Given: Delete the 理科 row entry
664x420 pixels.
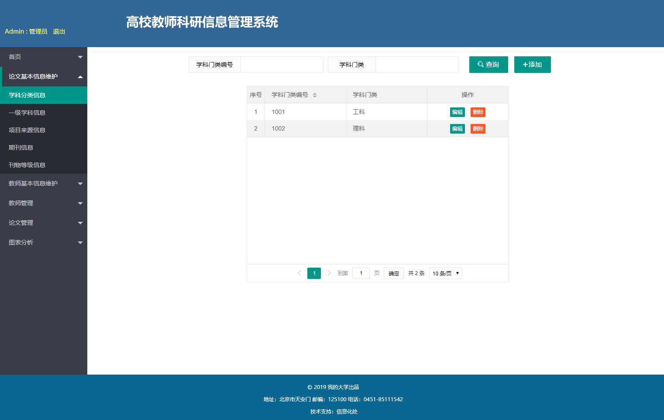Looking at the screenshot, I should pyautogui.click(x=478, y=129).
